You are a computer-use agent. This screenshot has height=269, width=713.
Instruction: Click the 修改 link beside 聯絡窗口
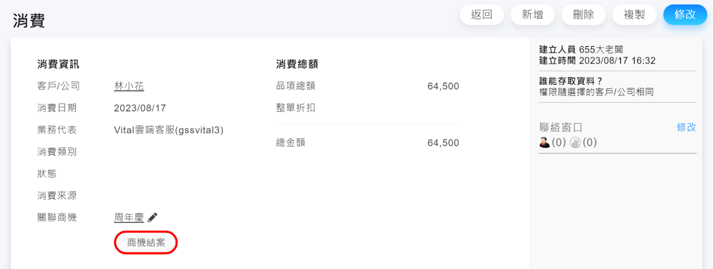[686, 127]
